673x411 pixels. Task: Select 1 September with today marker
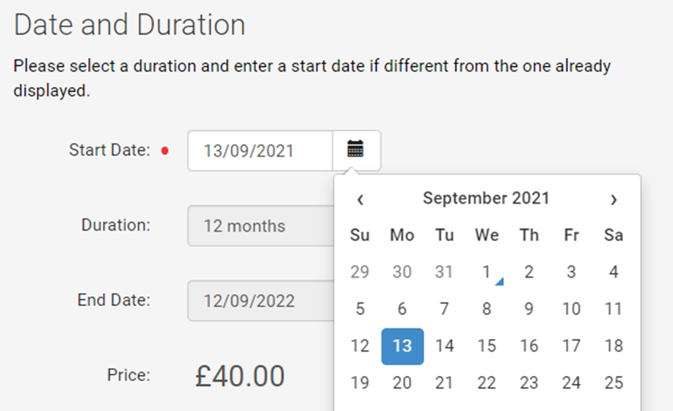pos(487,272)
